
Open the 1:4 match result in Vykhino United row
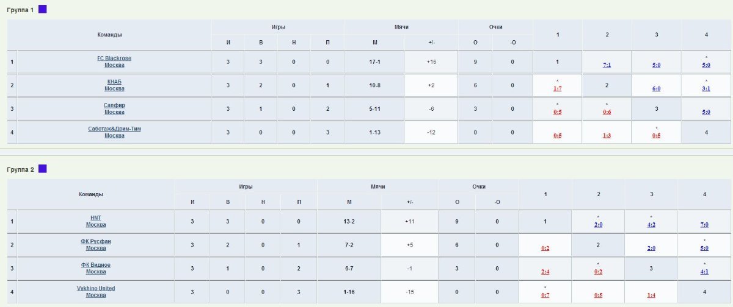tap(651, 295)
